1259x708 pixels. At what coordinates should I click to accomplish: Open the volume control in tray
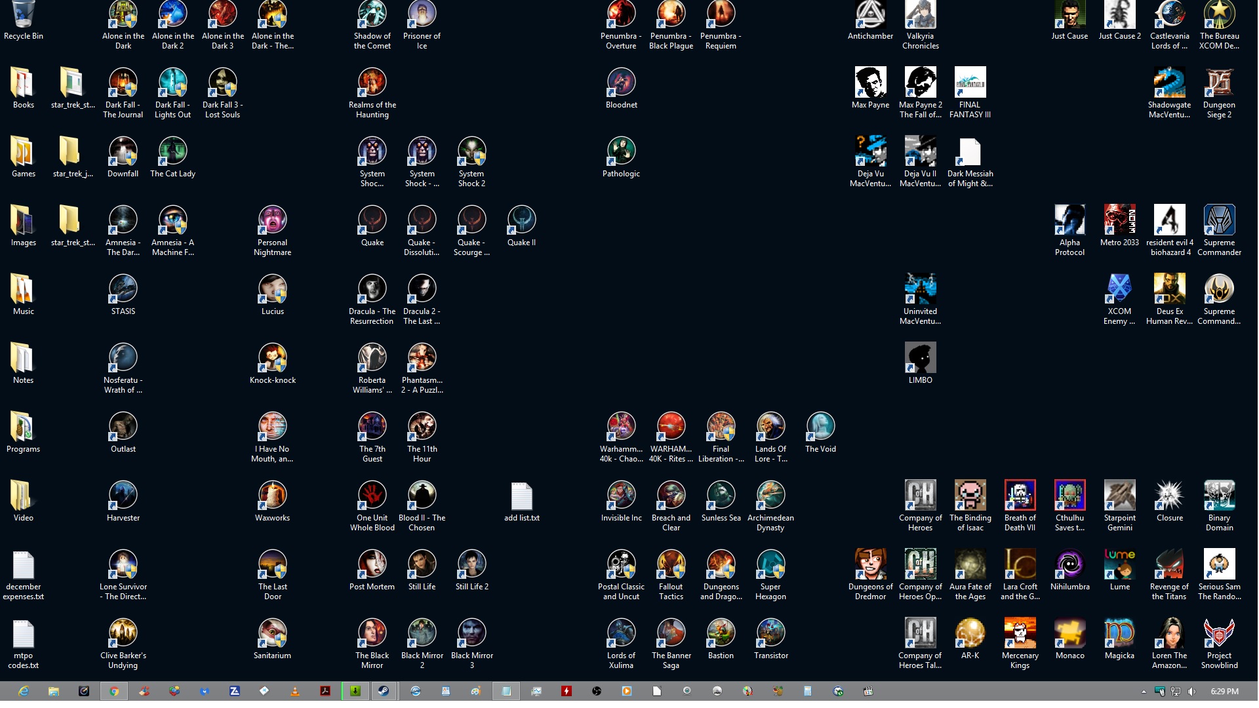point(1191,691)
